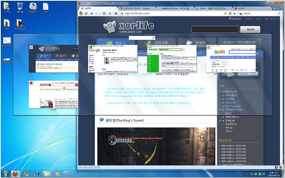Close the xorlife tab
Screen dimensions: 285x178
pos(115,8)
